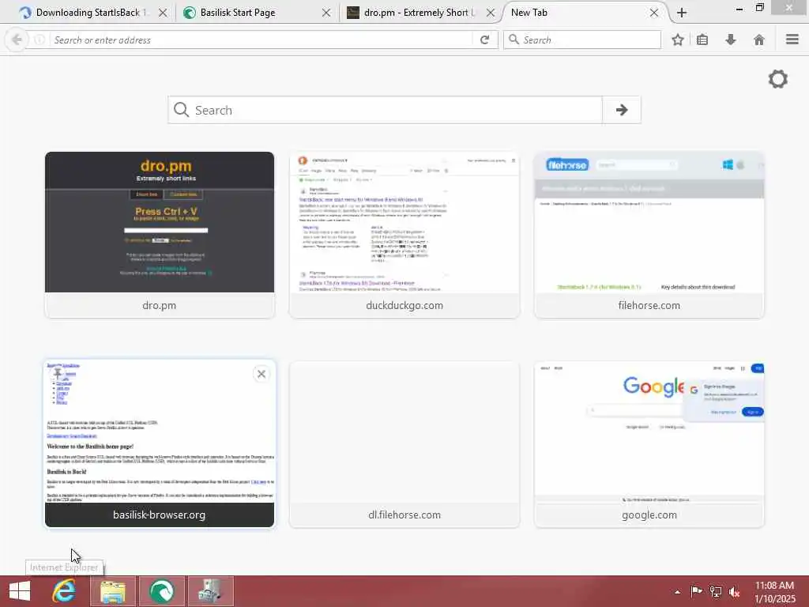Open File Explorer from taskbar
This screenshot has width=809, height=607.
pos(113,591)
